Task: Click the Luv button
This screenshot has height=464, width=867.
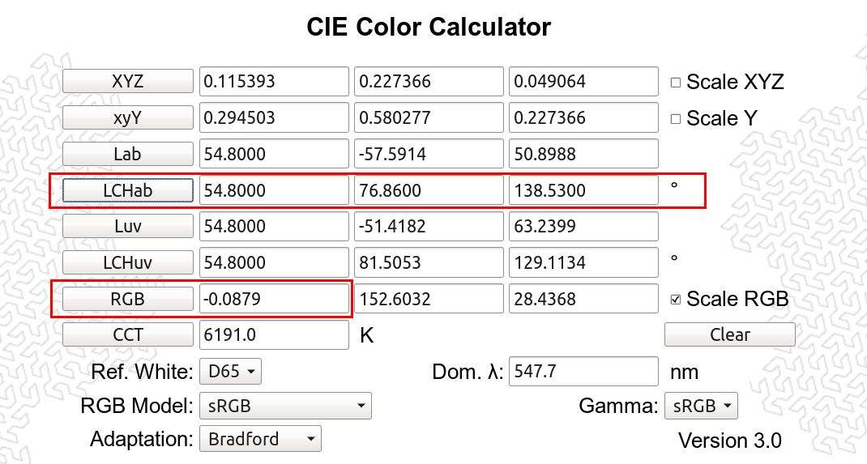Action: (x=128, y=226)
